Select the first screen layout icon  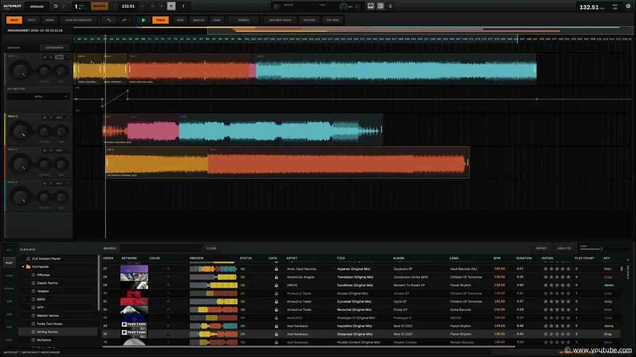pos(370,6)
